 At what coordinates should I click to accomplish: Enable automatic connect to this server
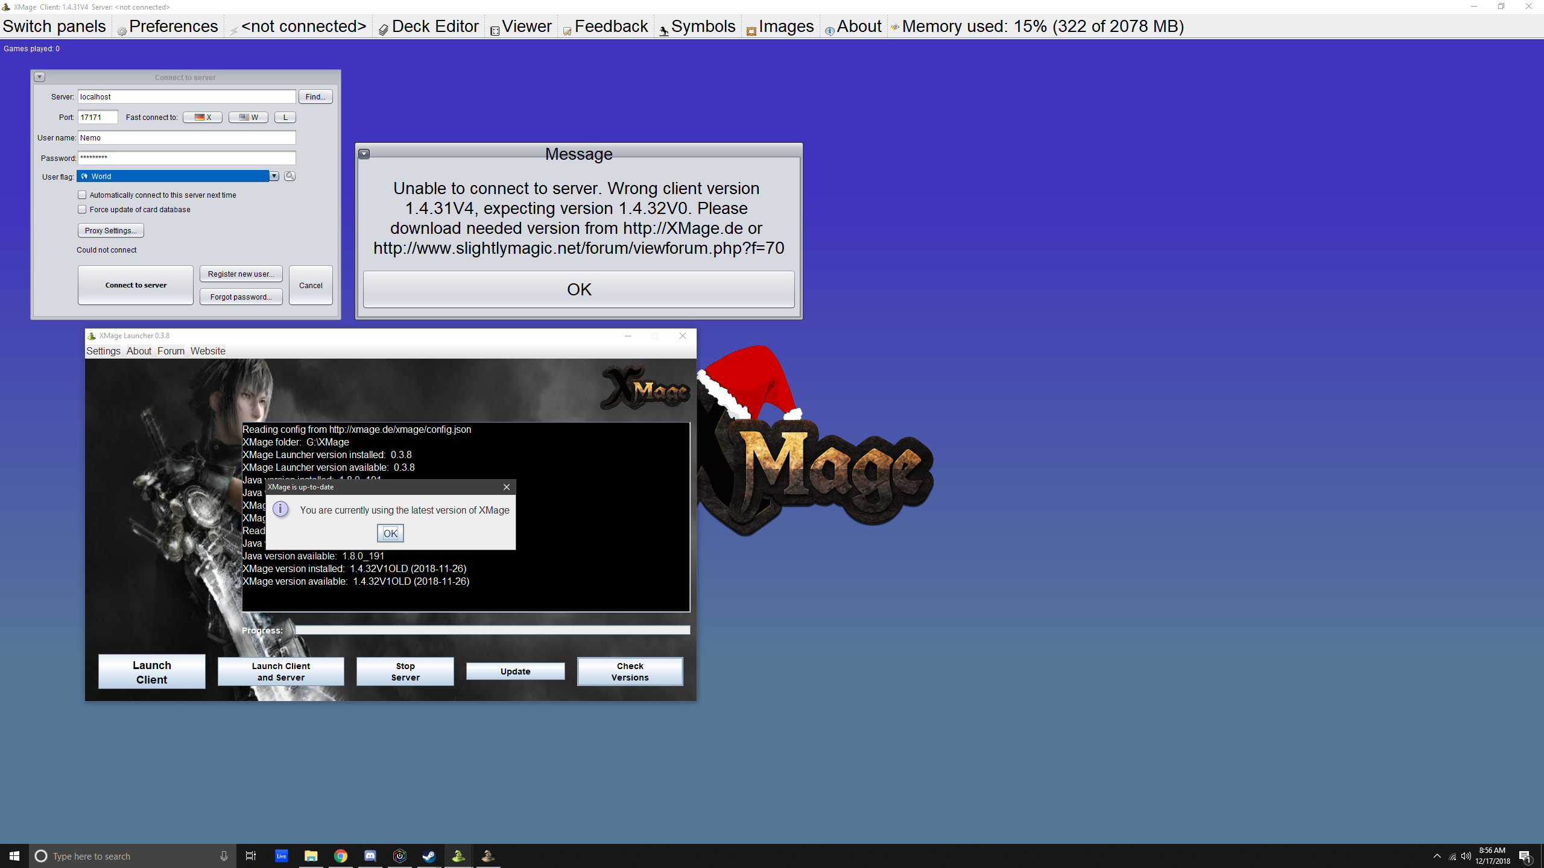tap(82, 195)
